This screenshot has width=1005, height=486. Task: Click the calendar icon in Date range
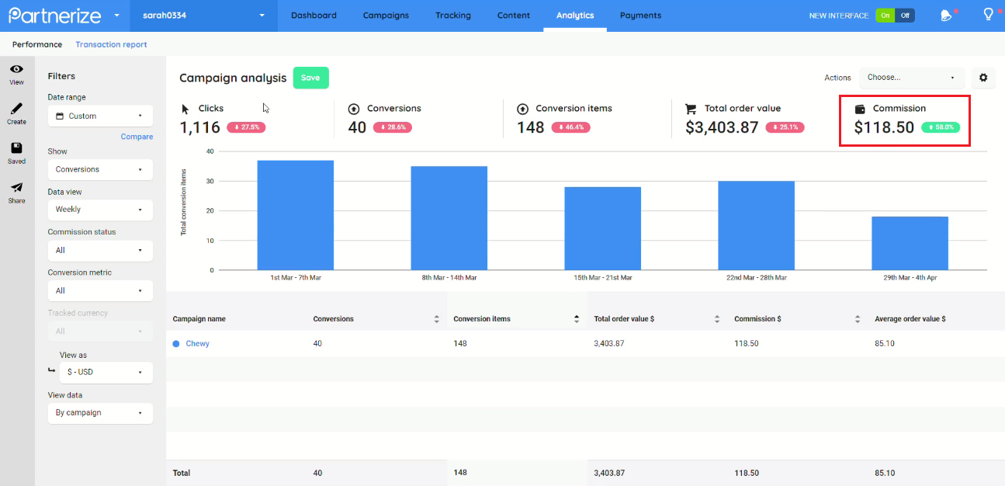click(x=59, y=116)
